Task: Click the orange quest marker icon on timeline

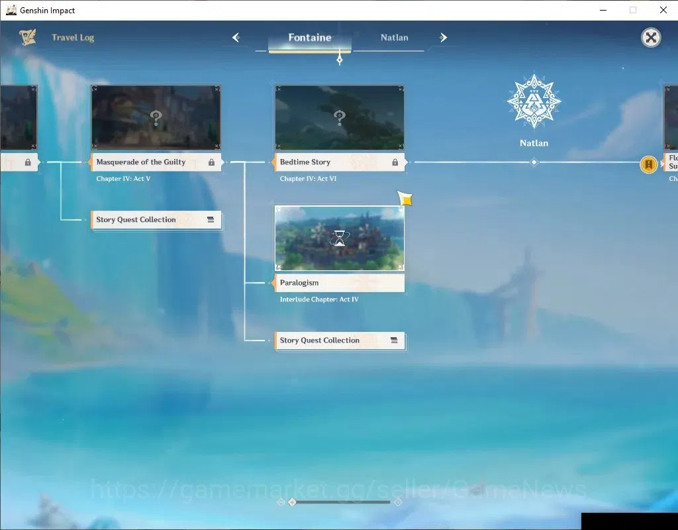Action: point(649,164)
